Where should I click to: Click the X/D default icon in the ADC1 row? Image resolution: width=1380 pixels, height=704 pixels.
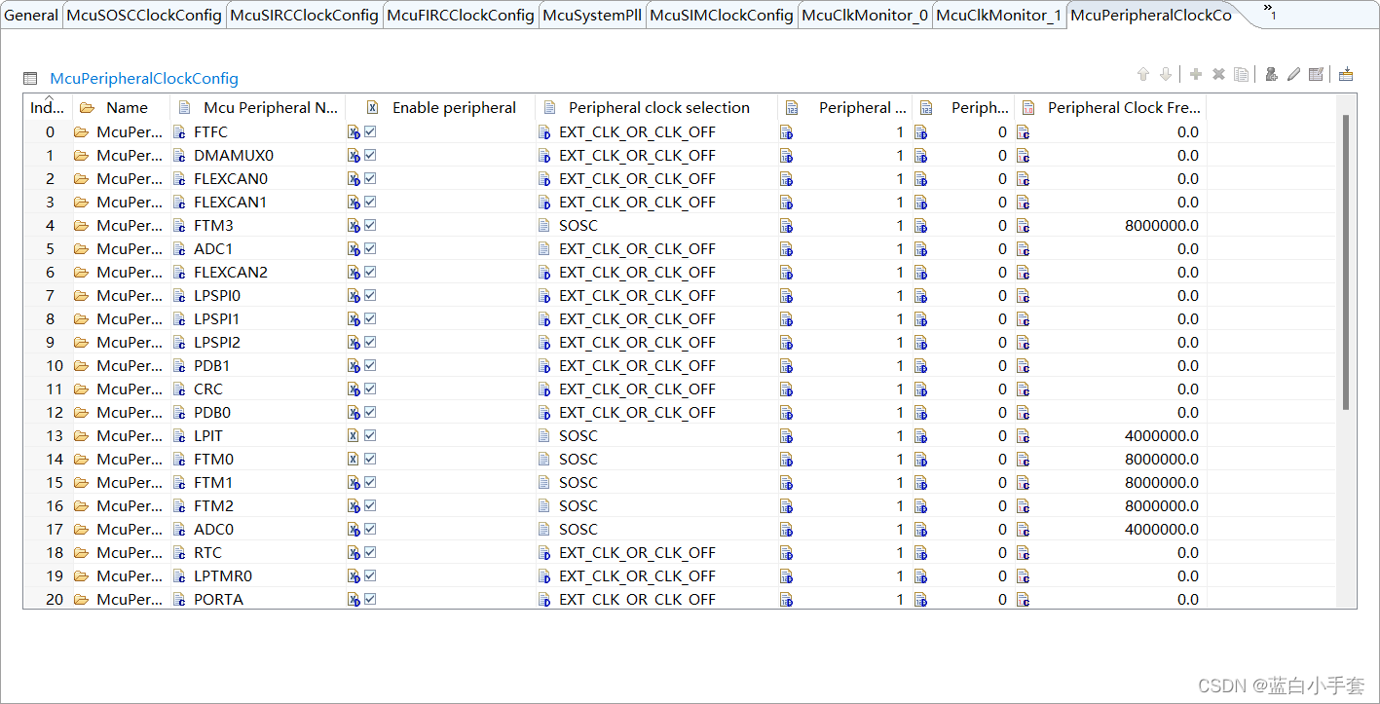pyautogui.click(x=354, y=249)
